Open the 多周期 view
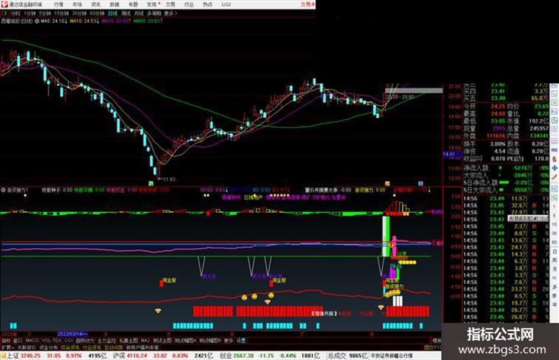This screenshot has height=360, width=559. 154,14
